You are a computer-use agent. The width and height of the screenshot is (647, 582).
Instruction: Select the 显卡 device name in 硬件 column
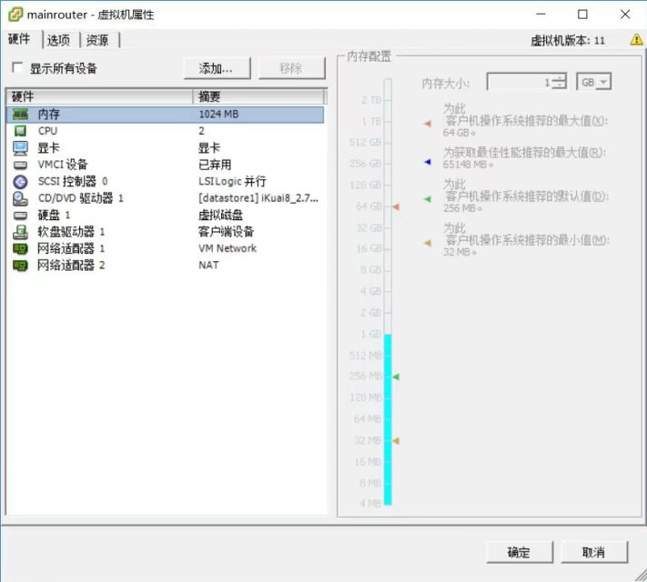pos(49,148)
